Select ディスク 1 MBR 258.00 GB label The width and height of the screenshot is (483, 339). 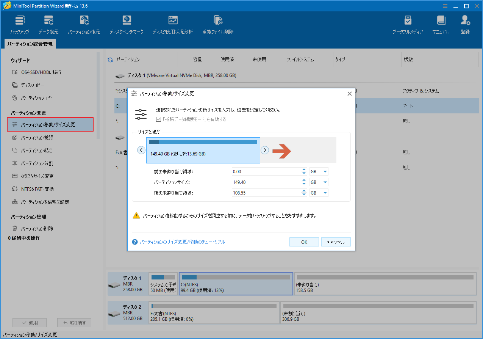tap(128, 284)
